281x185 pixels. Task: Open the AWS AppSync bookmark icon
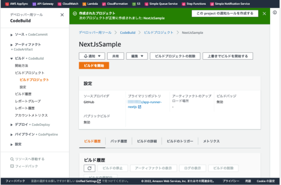point(7,4)
